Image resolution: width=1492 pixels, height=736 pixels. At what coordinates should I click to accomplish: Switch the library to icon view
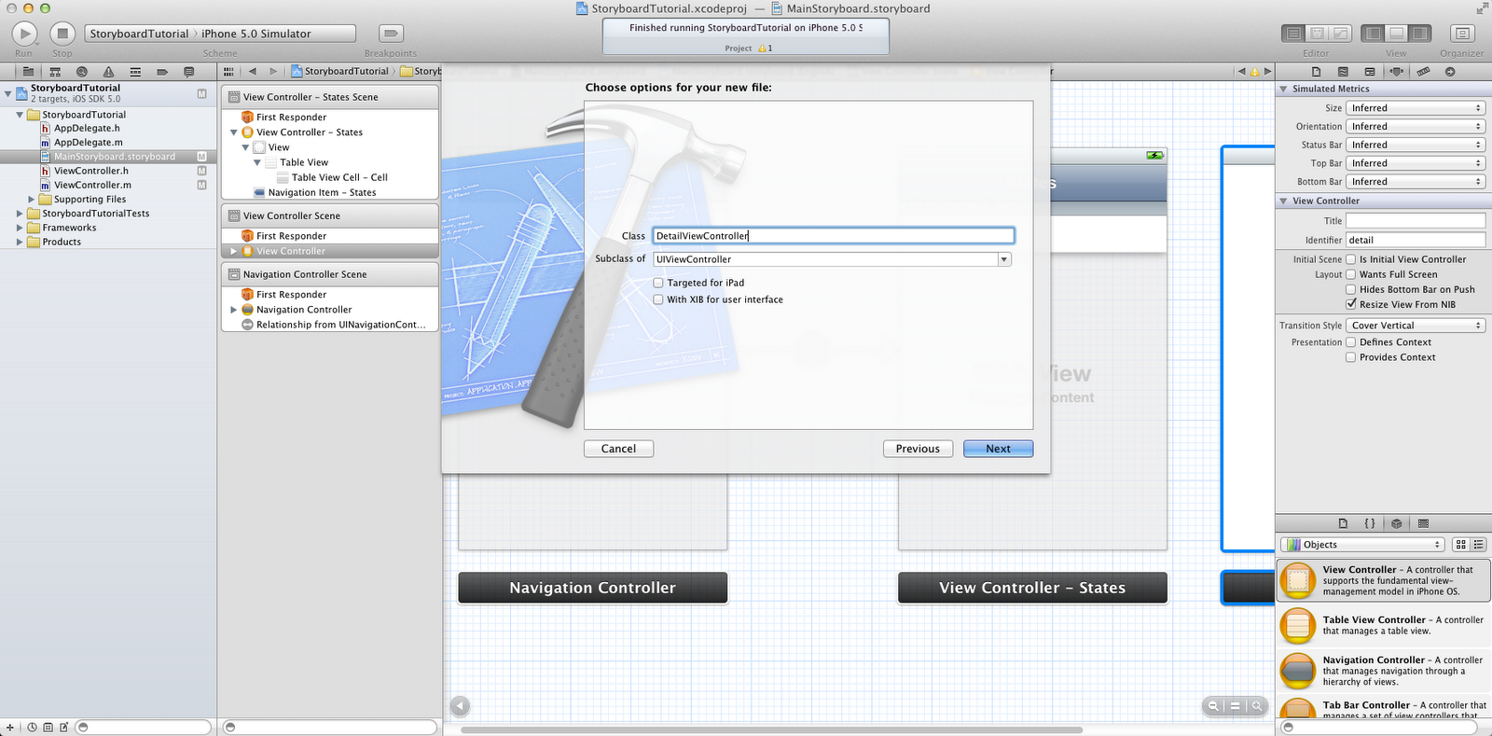click(1461, 545)
